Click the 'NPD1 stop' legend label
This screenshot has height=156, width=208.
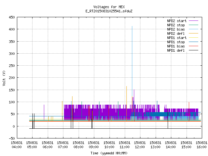click(176, 42)
